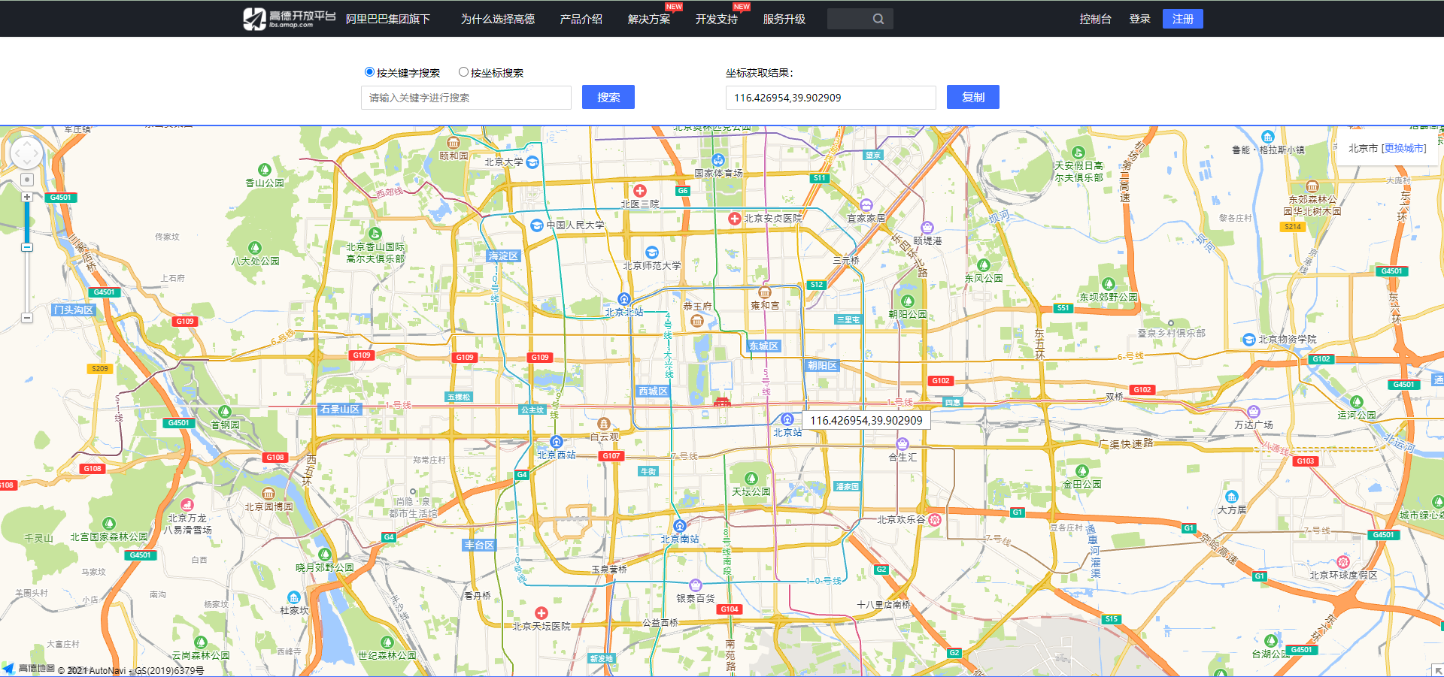Click the keyword search input field

[466, 98]
